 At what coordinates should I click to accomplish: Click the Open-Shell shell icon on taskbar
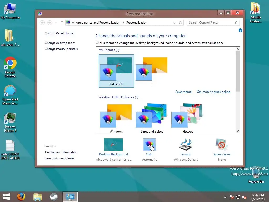pos(54,197)
